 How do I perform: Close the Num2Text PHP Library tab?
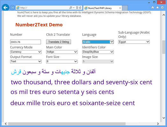(x=120, y=8)
